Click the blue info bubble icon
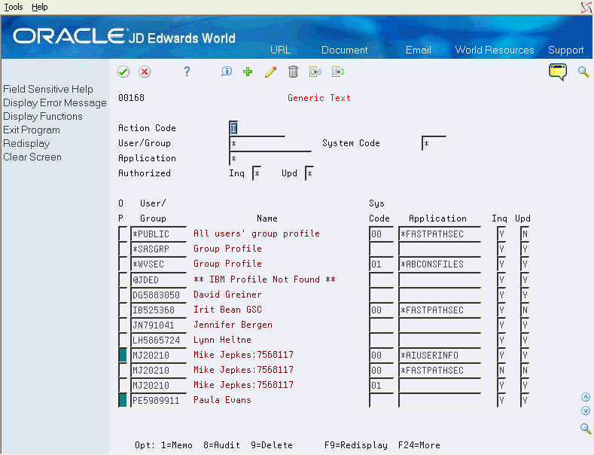The width and height of the screenshot is (594, 455). [x=227, y=72]
